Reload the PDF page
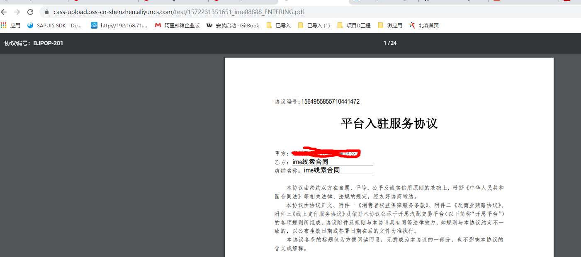This screenshot has height=257, width=581. click(x=30, y=12)
